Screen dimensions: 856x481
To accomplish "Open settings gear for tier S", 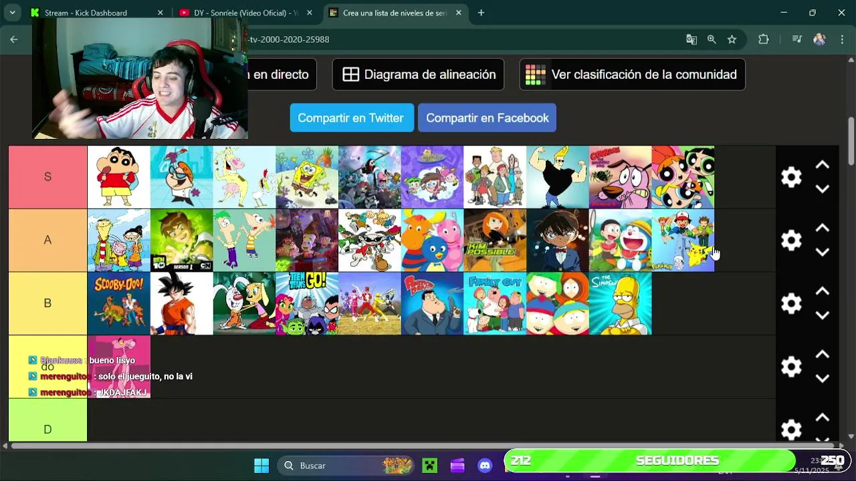I will coord(791,177).
